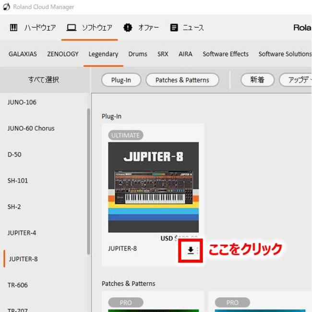The image size is (312, 312).
Task: Select JUNO-60 Chorus in the sidebar
Action: (31, 128)
